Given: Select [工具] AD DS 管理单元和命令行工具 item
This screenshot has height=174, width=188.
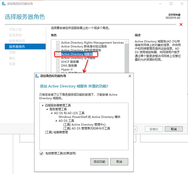Looking at the screenshot, I should pos(87,128).
